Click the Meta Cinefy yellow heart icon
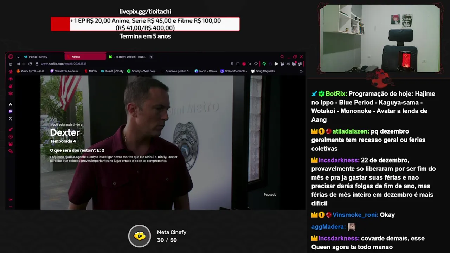The image size is (450, 253). (x=140, y=236)
